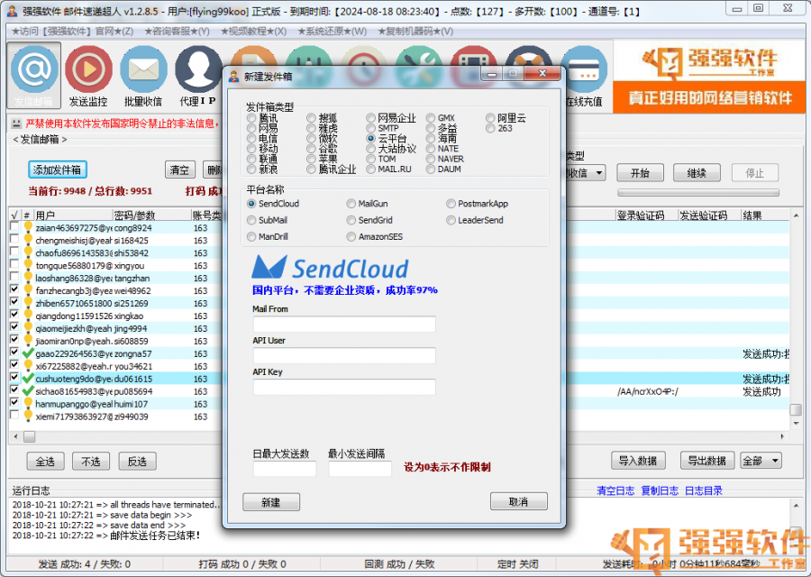Click the 最小发送间隔 input field

(360, 469)
